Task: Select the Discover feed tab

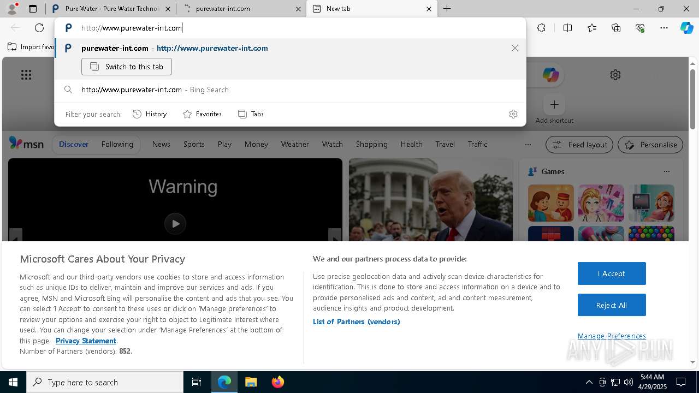Action: click(74, 144)
